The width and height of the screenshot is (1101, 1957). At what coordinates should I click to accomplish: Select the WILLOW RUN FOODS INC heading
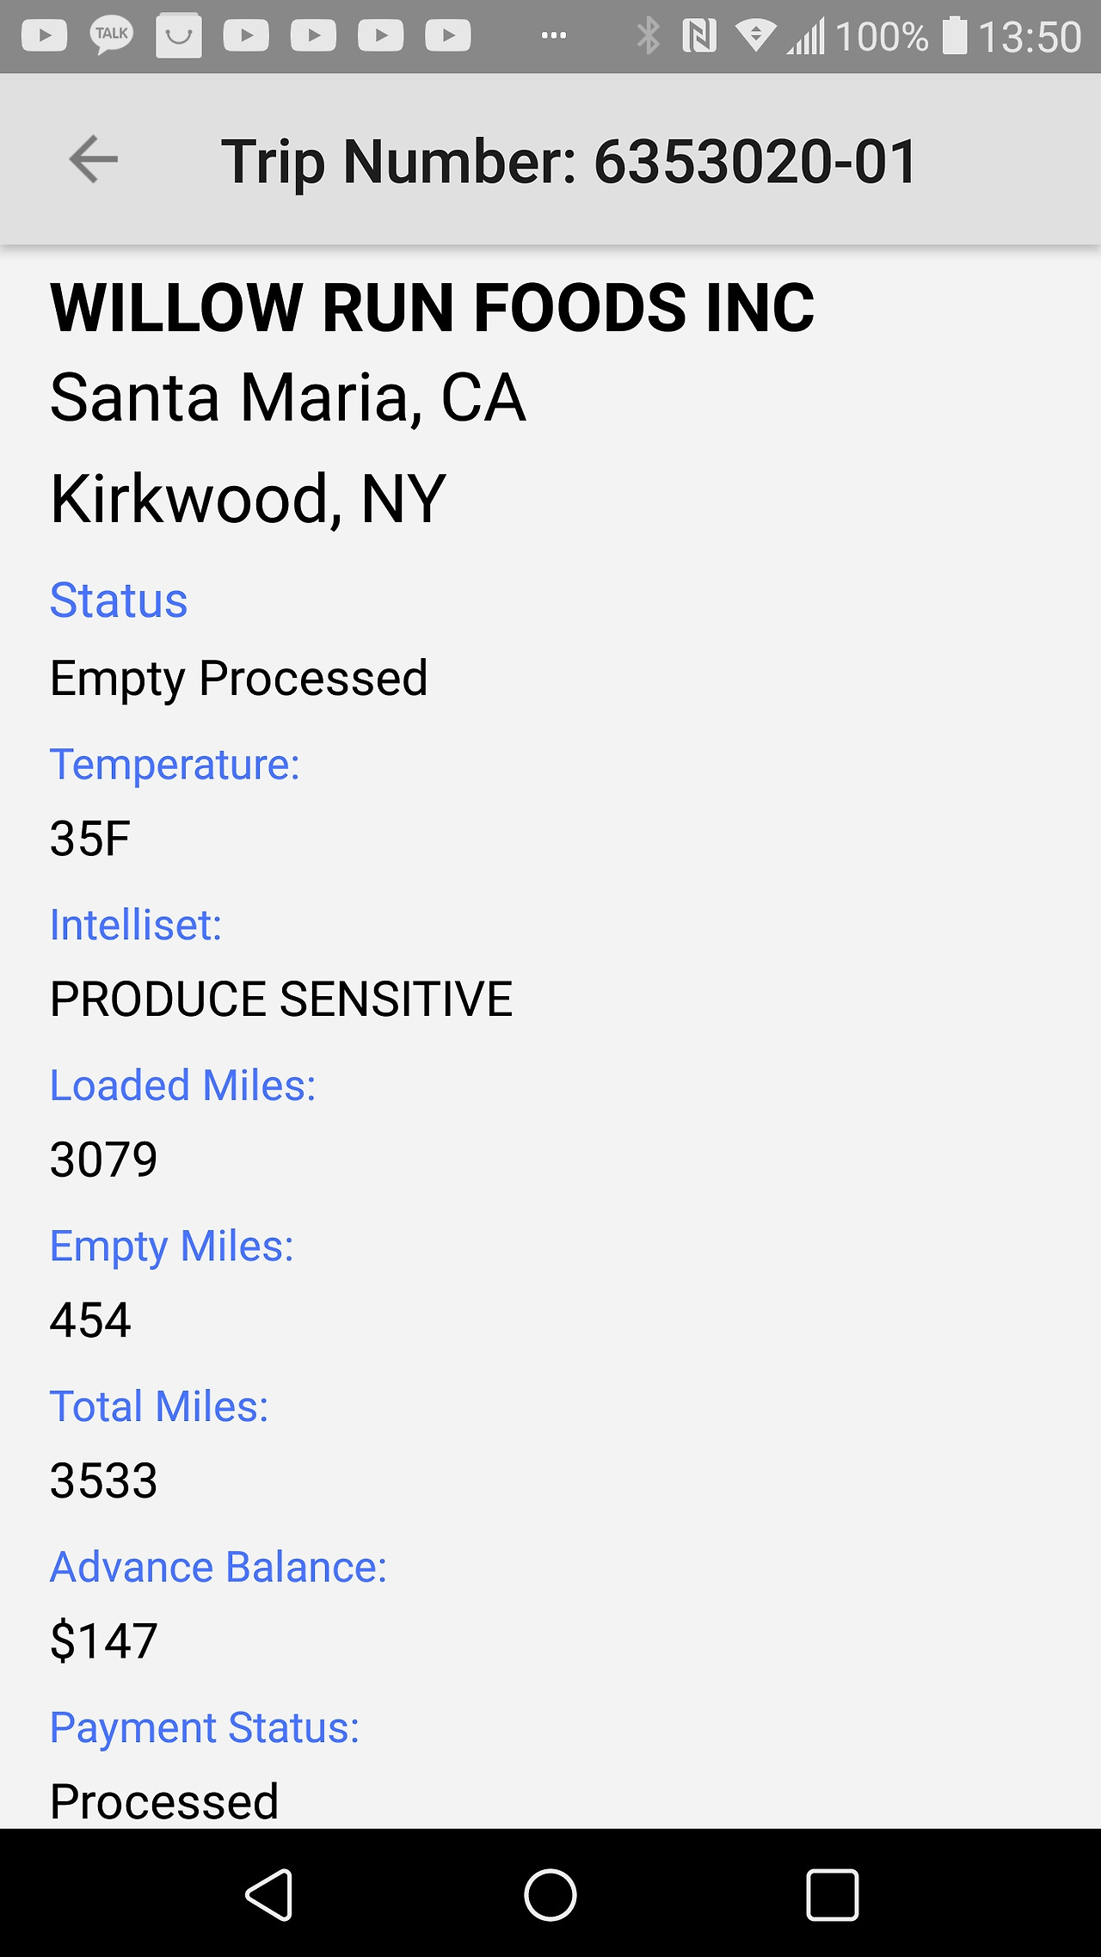[433, 307]
